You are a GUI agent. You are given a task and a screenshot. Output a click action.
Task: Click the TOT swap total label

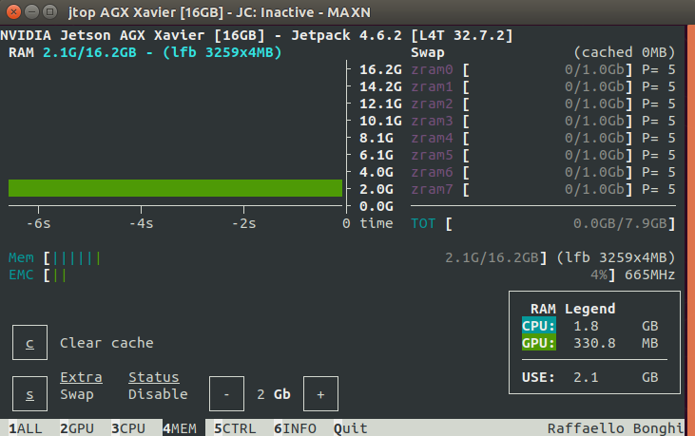423,223
